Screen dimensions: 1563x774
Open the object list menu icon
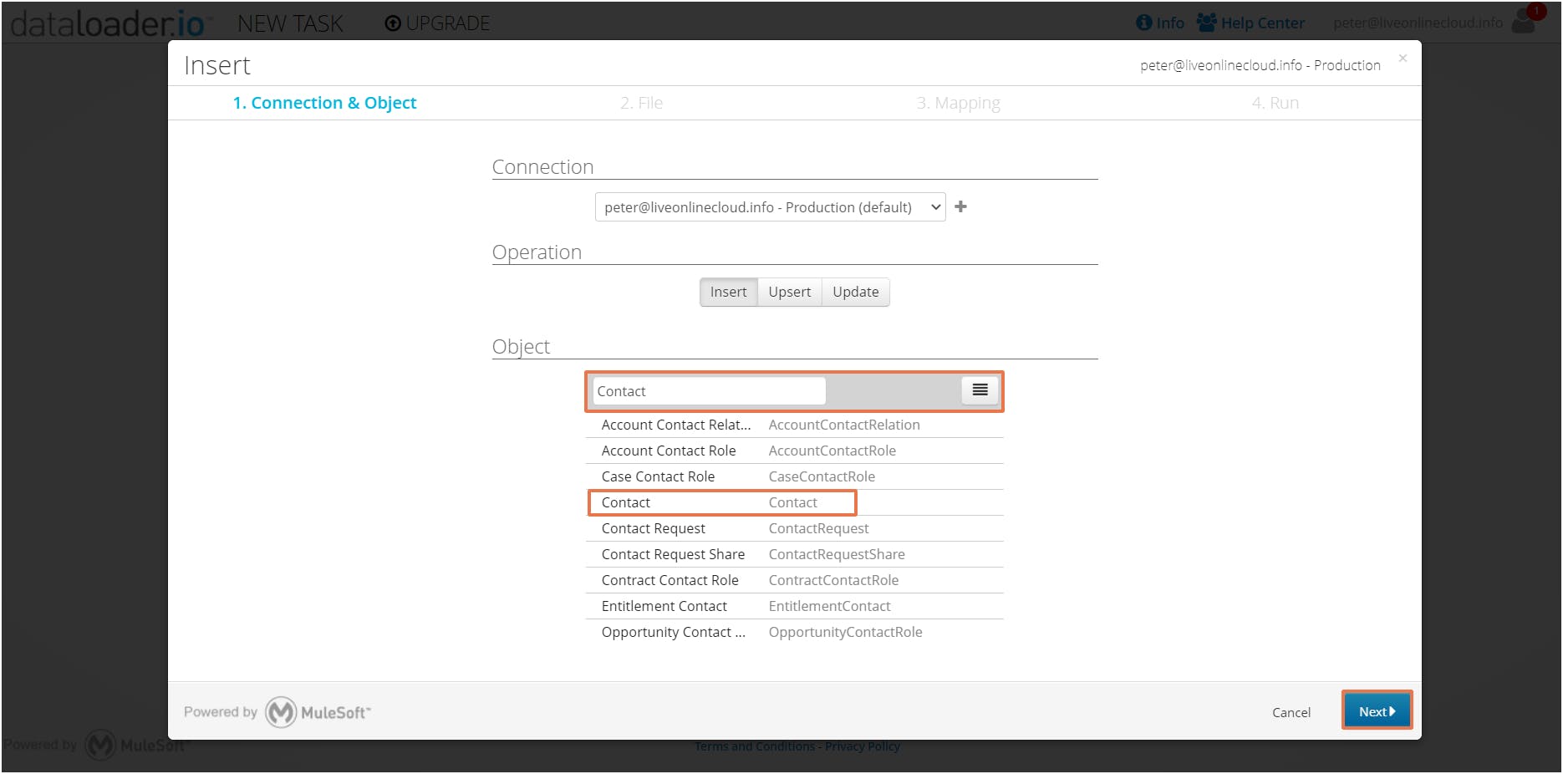(x=980, y=390)
